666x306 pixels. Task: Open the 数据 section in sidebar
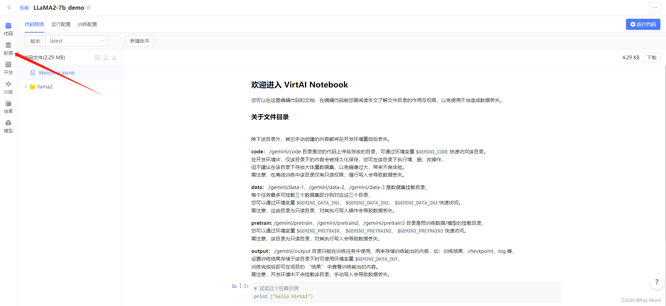(x=8, y=49)
